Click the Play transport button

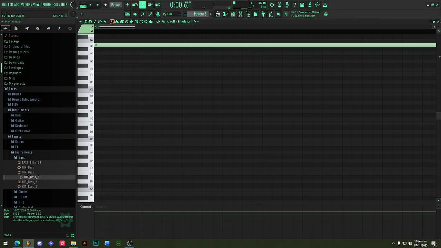90,5
